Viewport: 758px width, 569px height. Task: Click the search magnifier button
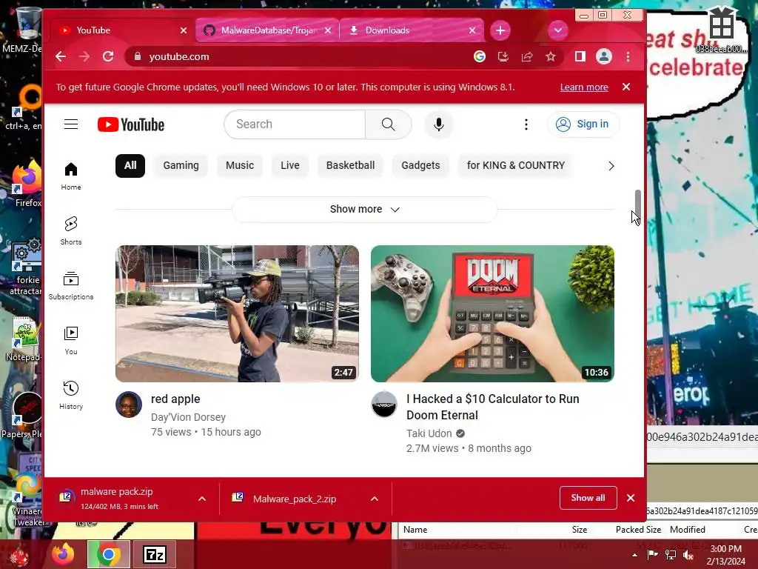coord(388,124)
